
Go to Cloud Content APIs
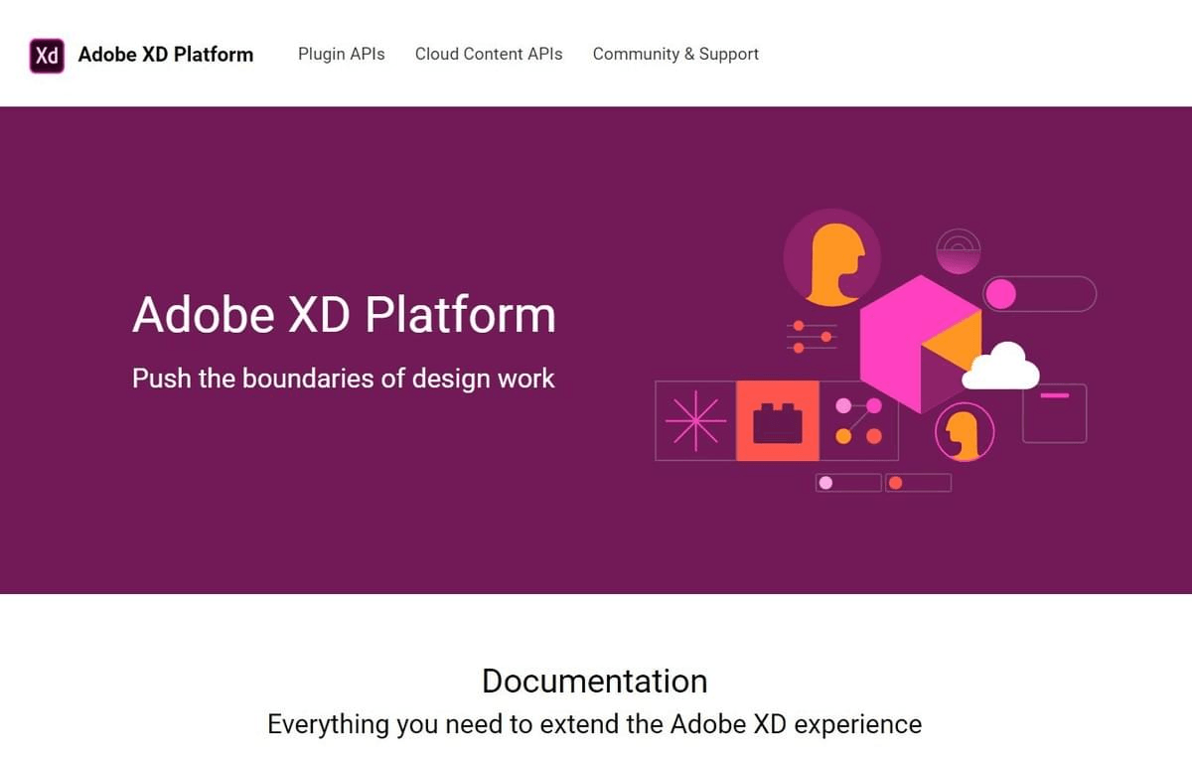(x=489, y=54)
